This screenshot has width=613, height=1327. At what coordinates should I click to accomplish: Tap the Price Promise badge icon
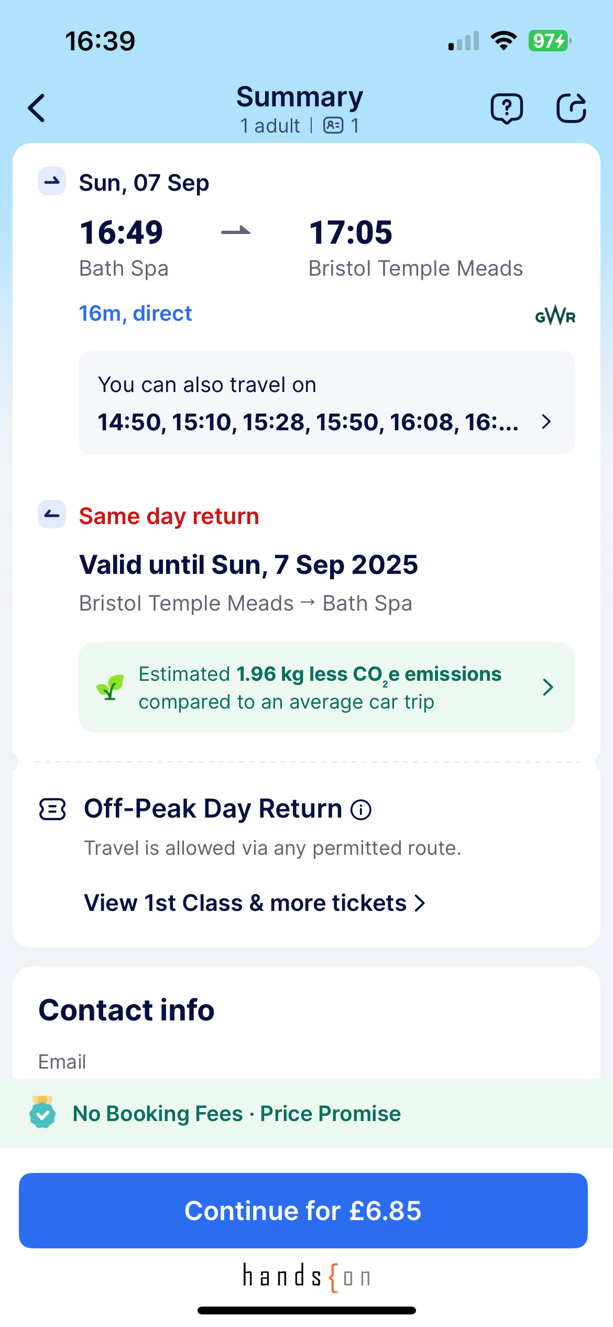tap(42, 1113)
